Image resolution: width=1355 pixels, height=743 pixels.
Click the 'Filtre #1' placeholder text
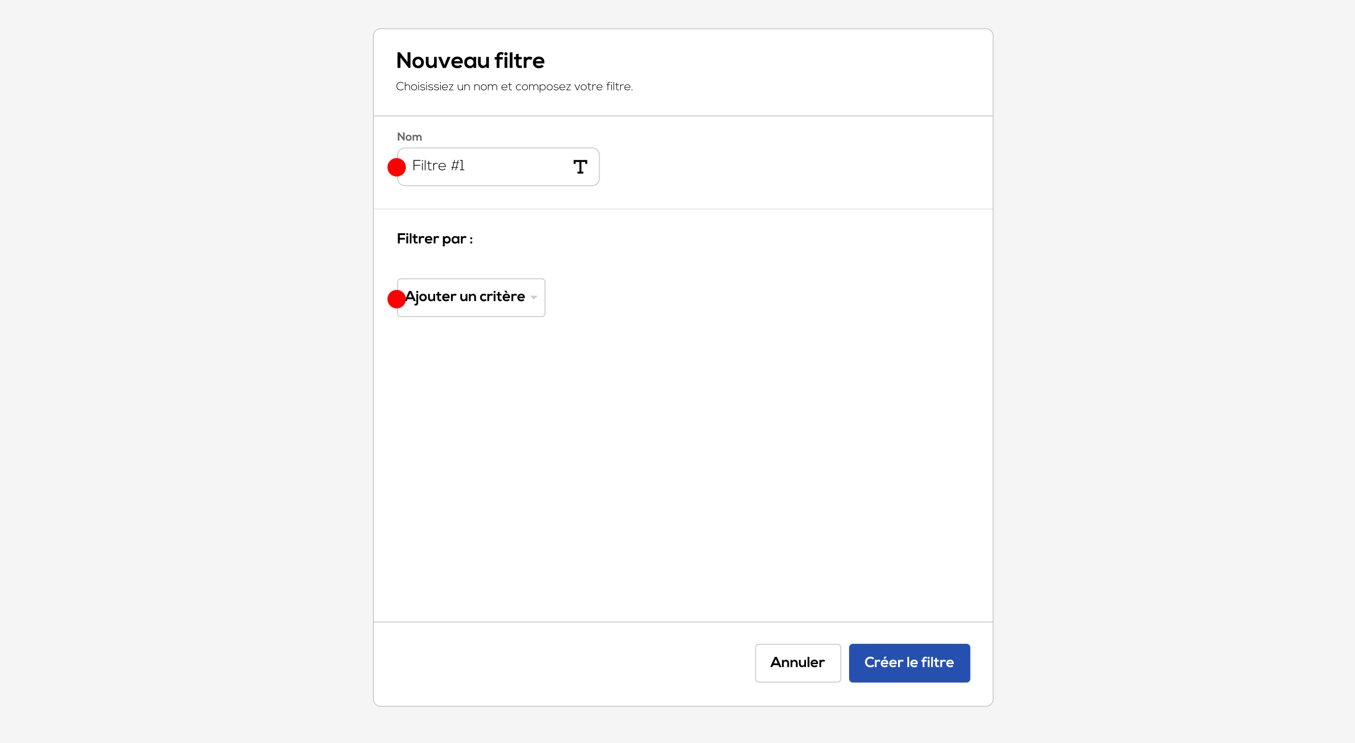pos(438,165)
